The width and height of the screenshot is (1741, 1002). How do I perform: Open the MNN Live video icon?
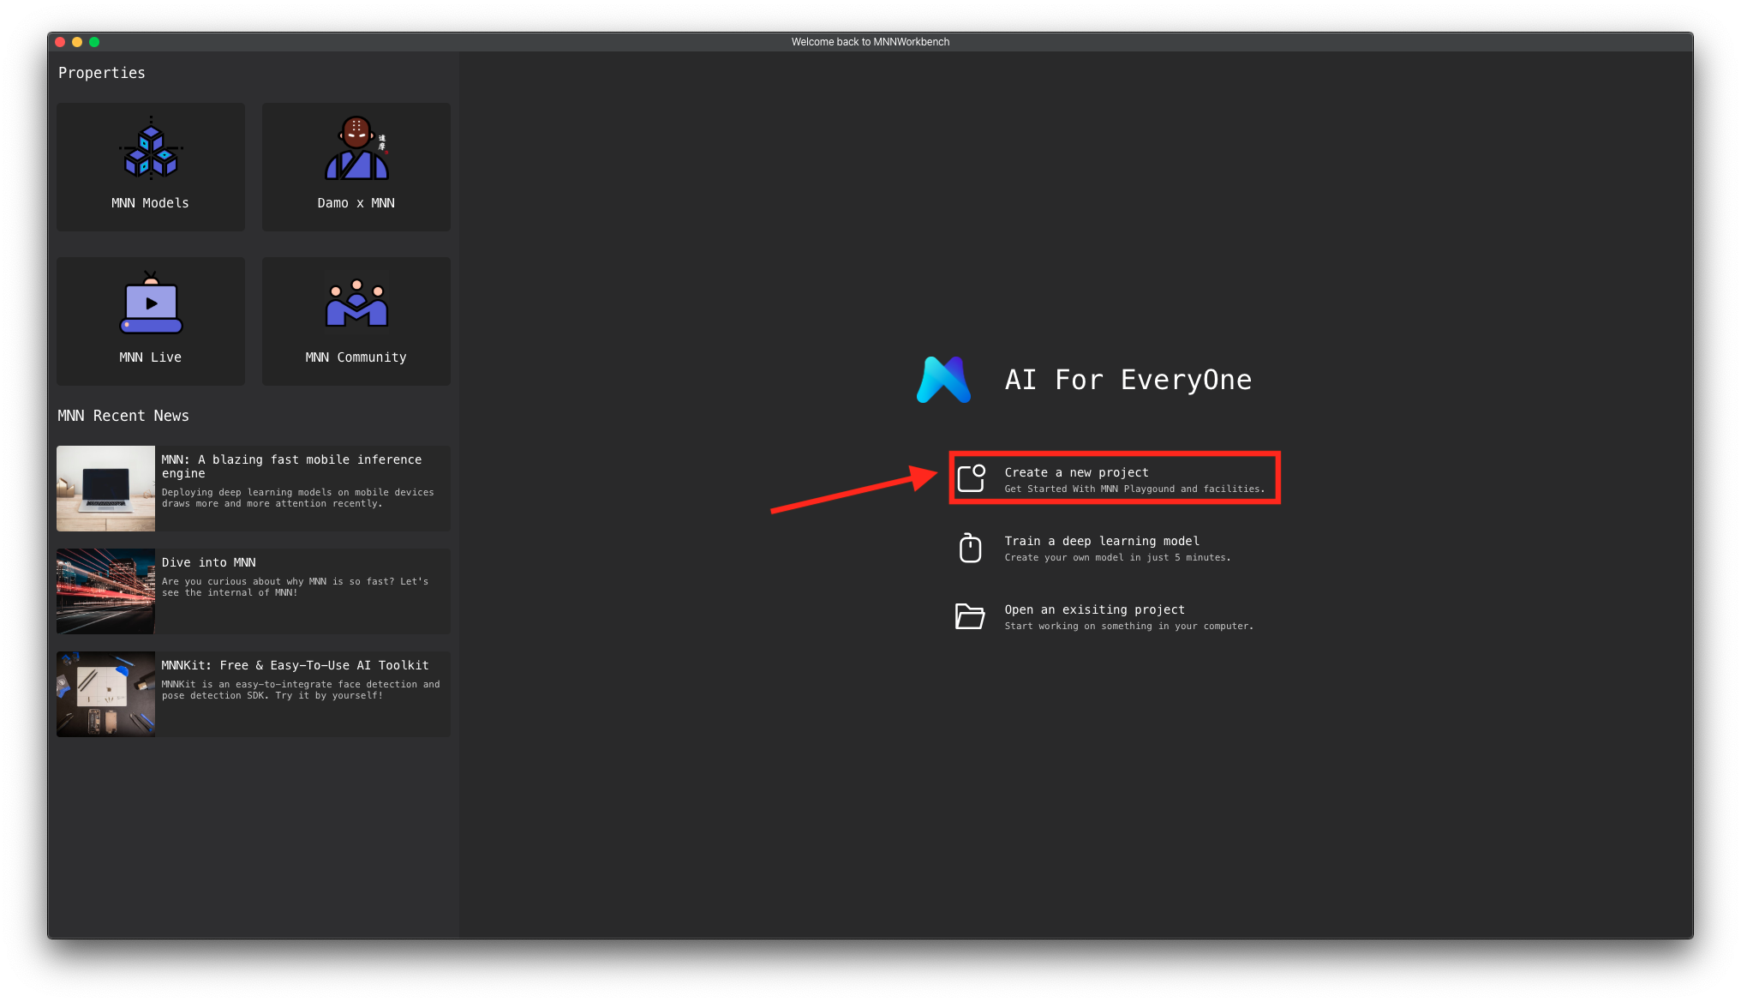(x=151, y=303)
